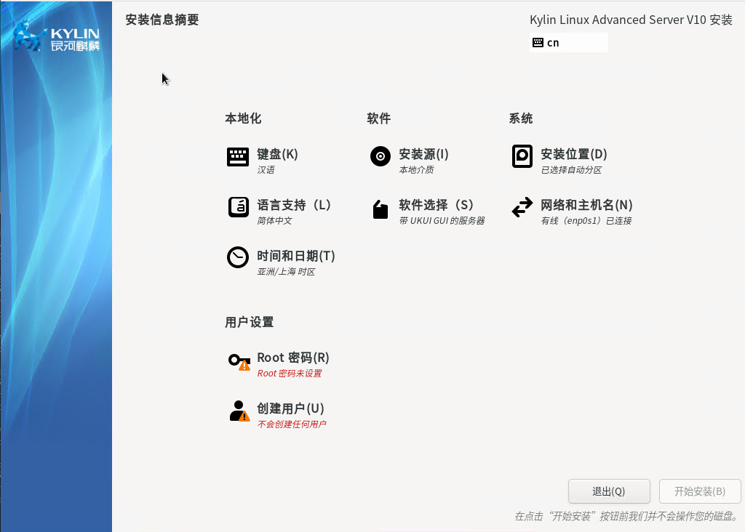Click the 简体中文 language status text

(x=274, y=221)
